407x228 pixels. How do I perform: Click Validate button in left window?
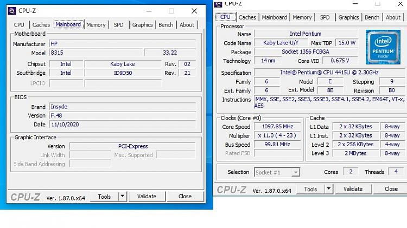point(147,197)
